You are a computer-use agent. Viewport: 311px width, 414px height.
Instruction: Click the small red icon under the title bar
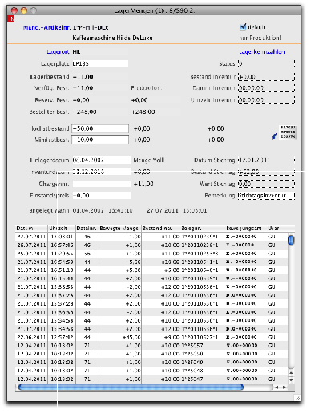(x=11, y=18)
